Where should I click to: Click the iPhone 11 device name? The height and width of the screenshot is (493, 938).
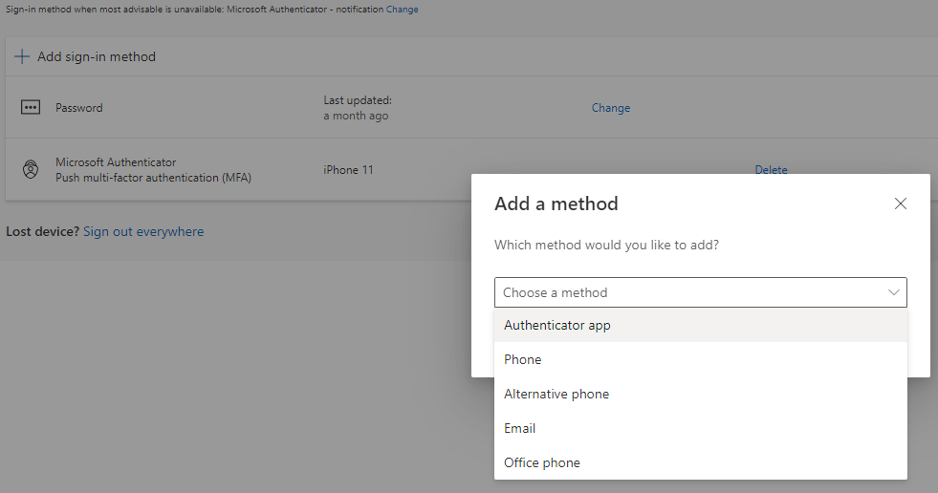[348, 170]
